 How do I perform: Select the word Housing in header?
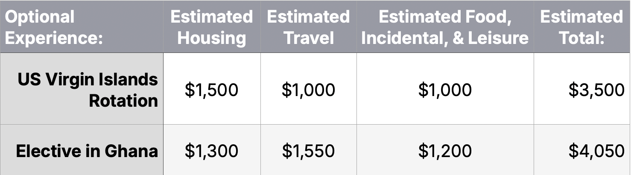[x=212, y=38]
